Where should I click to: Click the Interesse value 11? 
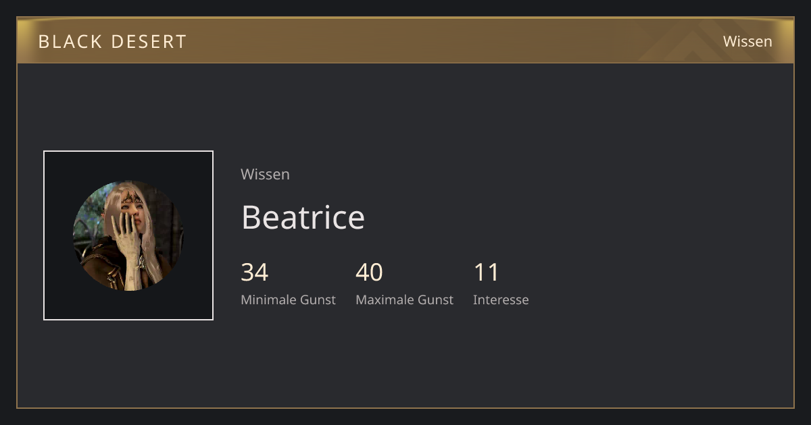(x=486, y=273)
